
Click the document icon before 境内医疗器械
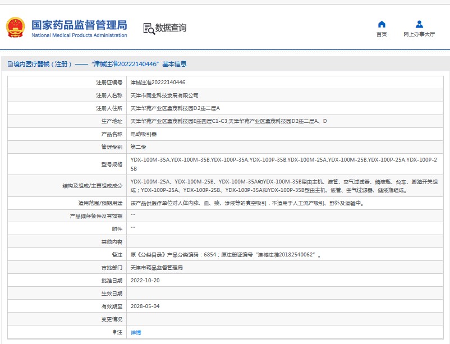click(10, 64)
